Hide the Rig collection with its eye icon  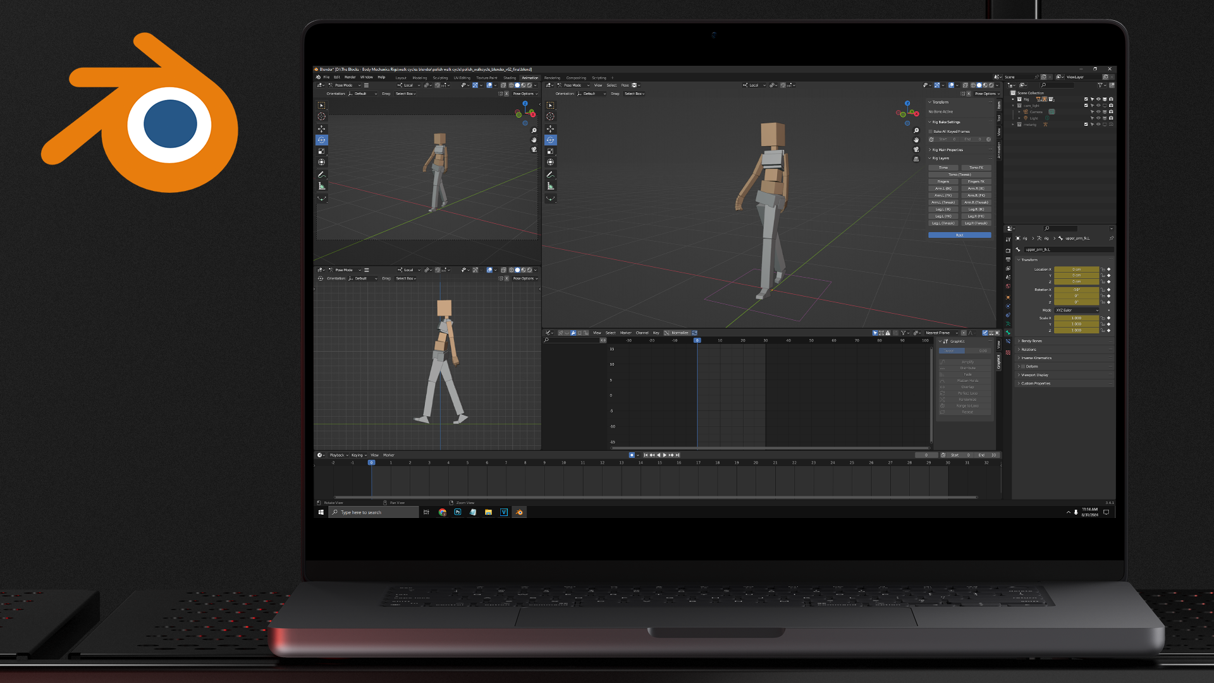[1098, 99]
